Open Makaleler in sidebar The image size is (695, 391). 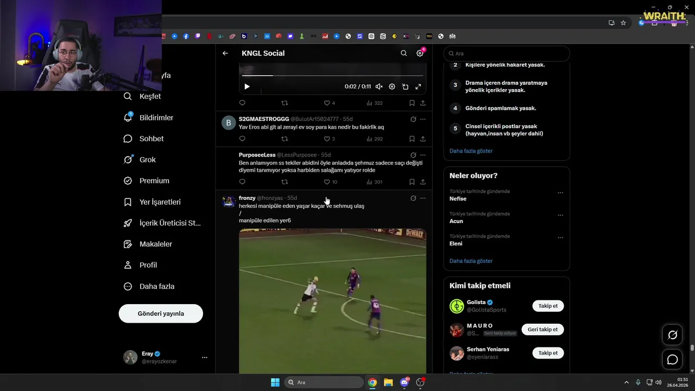[148, 244]
